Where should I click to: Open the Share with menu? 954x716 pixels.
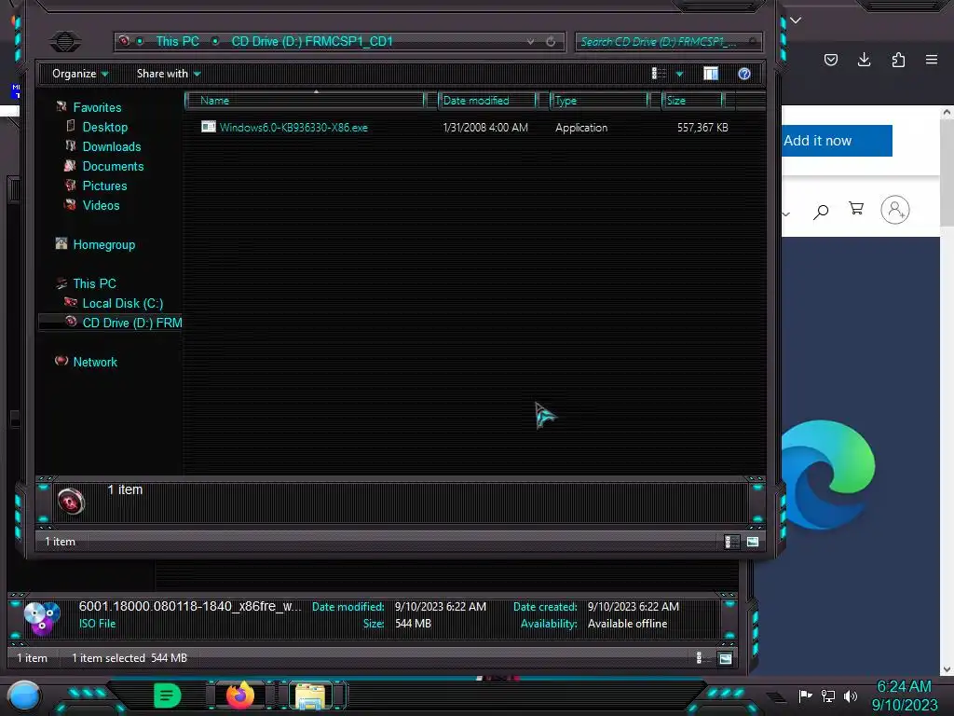pyautogui.click(x=169, y=74)
